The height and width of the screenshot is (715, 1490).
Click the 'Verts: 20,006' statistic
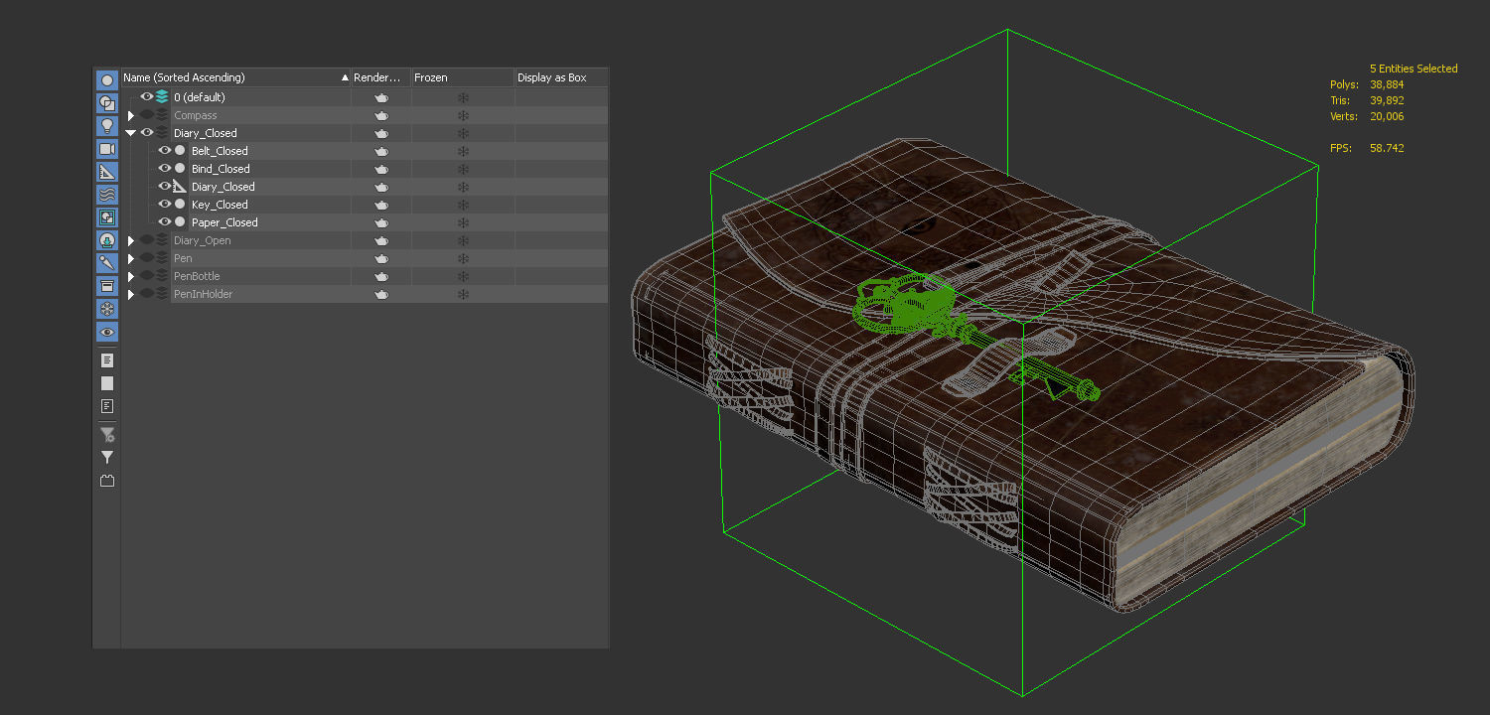pos(1367,116)
